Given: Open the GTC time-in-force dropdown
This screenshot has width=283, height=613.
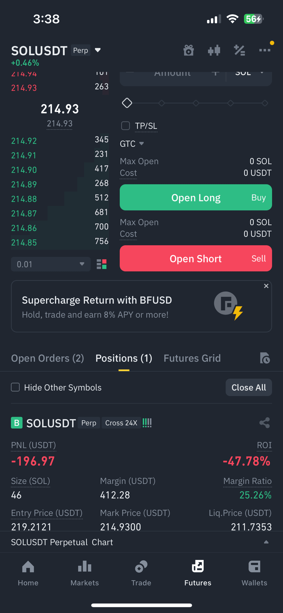Looking at the screenshot, I should coord(132,144).
